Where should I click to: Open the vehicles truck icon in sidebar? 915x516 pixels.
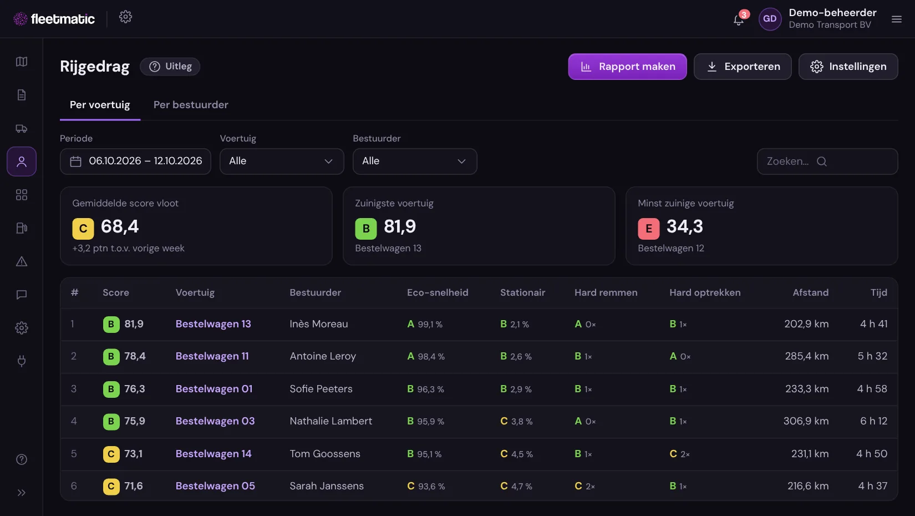pos(22,128)
